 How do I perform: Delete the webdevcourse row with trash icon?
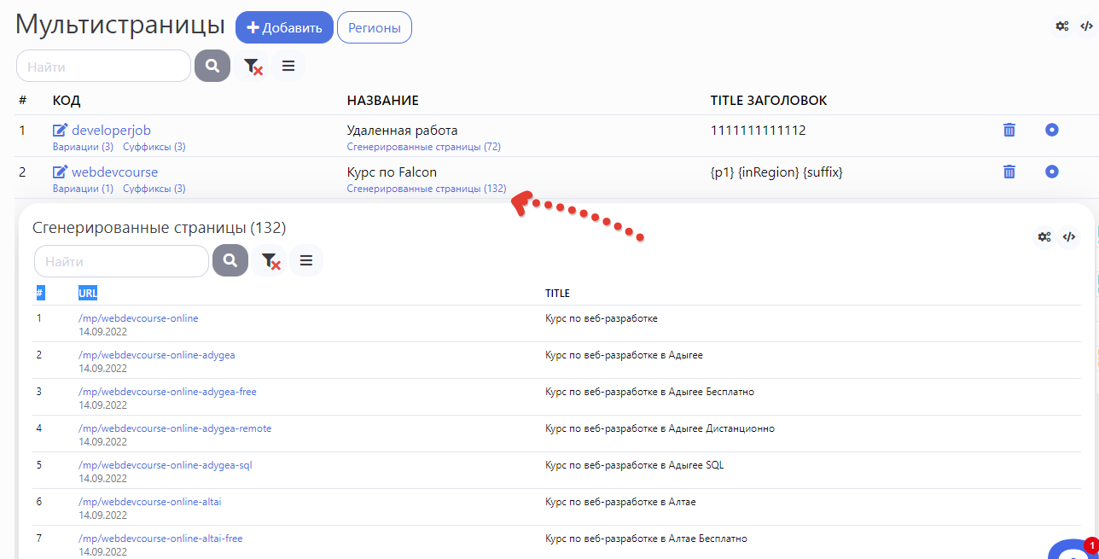click(1009, 172)
